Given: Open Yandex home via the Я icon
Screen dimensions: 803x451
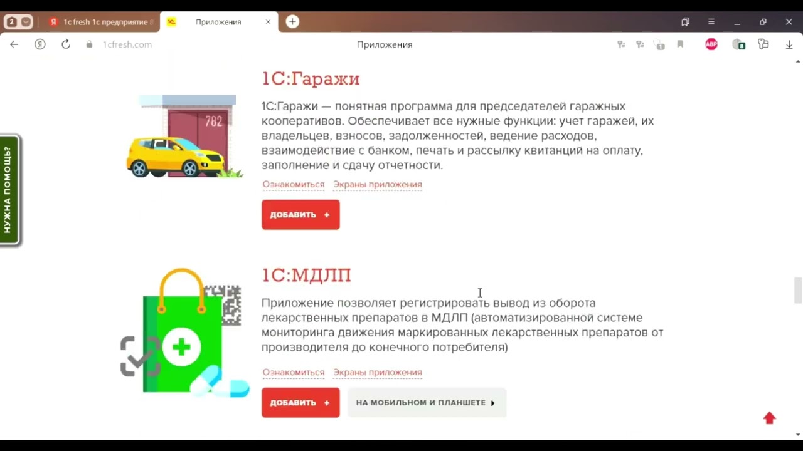Looking at the screenshot, I should (40, 44).
